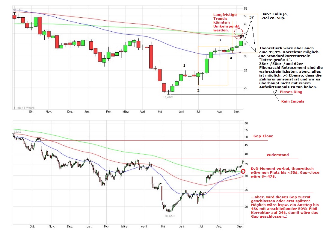Viewport: 323px width, 235px height.
Task: Click the '5?' label inside the orange box
Action: (x=242, y=36)
